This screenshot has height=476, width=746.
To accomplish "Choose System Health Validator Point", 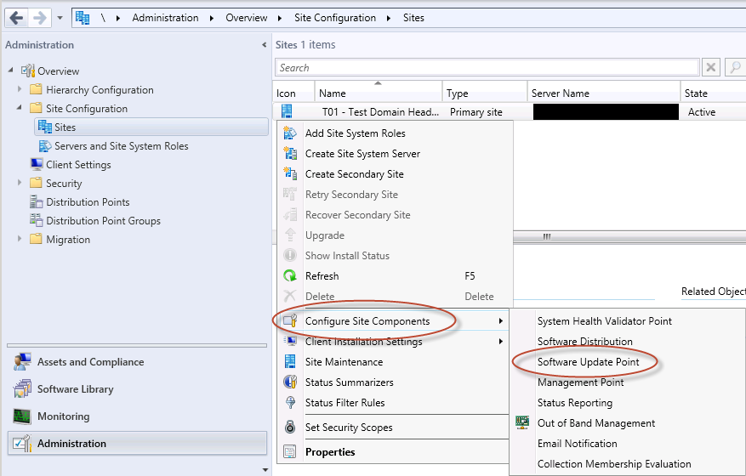I will pos(604,321).
